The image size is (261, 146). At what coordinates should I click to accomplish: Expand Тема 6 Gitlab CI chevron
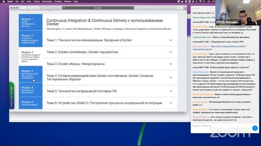click(x=170, y=103)
